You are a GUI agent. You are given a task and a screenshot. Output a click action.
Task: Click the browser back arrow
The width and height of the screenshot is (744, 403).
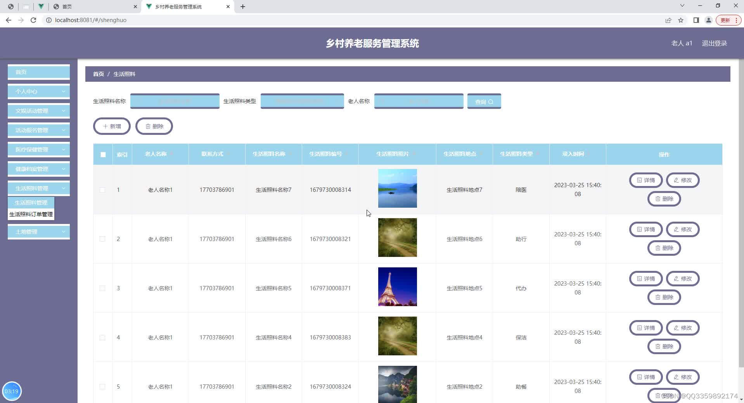(x=8, y=20)
